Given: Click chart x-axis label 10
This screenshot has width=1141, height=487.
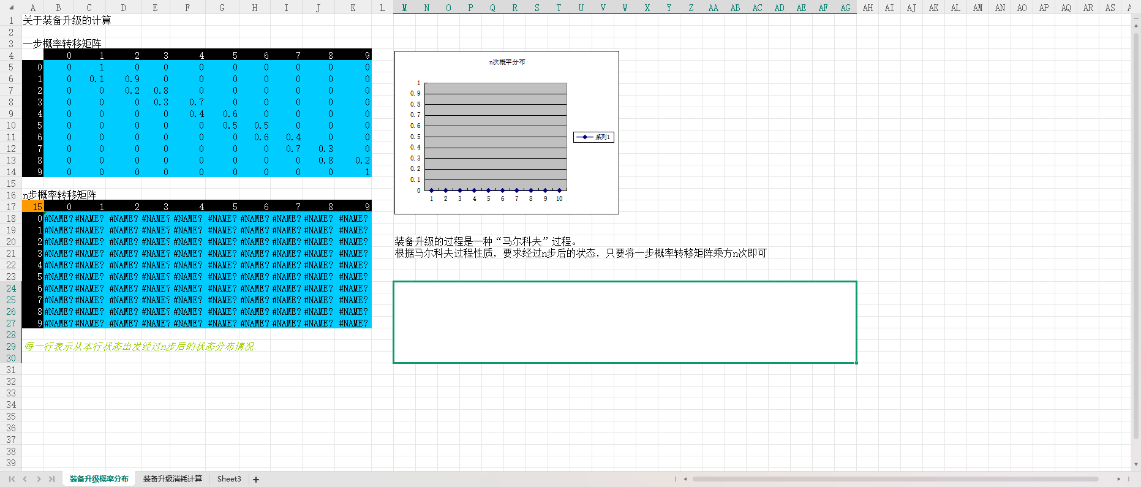Looking at the screenshot, I should (559, 198).
